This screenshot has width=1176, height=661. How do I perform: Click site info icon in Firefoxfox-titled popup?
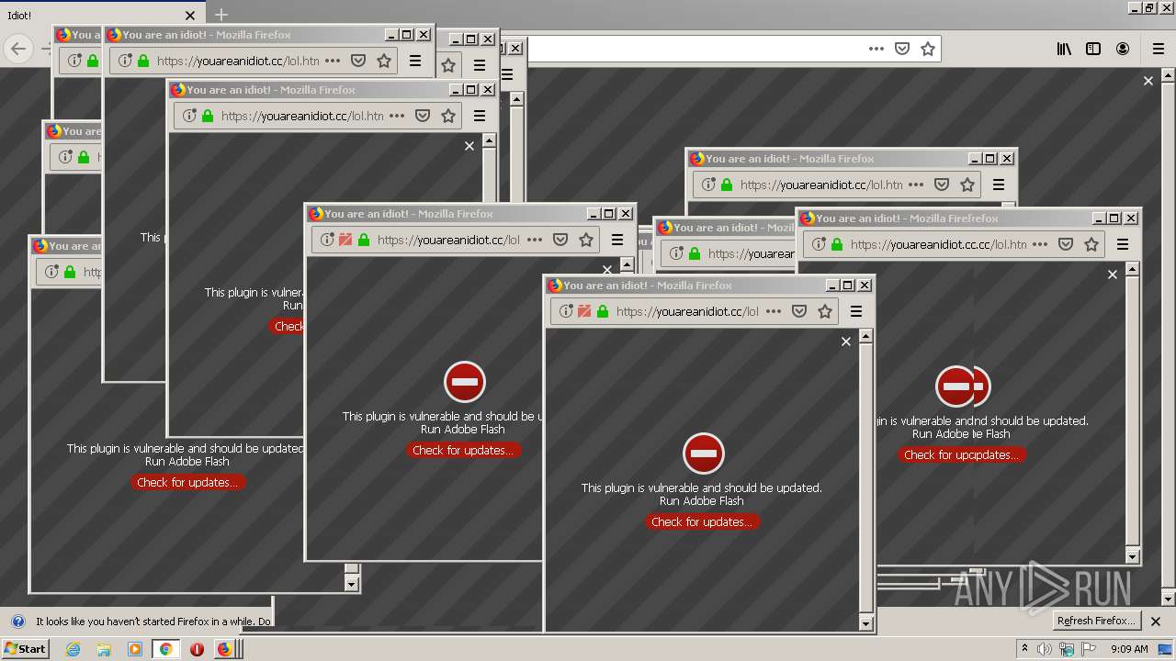819,244
